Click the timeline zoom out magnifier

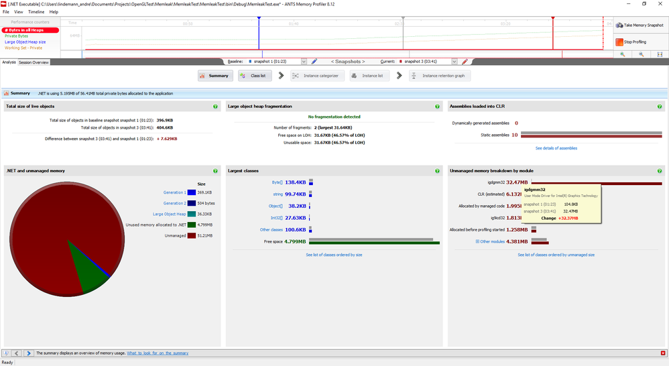(x=642, y=54)
